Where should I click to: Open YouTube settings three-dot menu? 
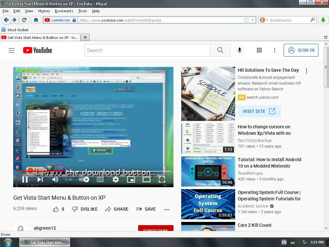[274, 50]
